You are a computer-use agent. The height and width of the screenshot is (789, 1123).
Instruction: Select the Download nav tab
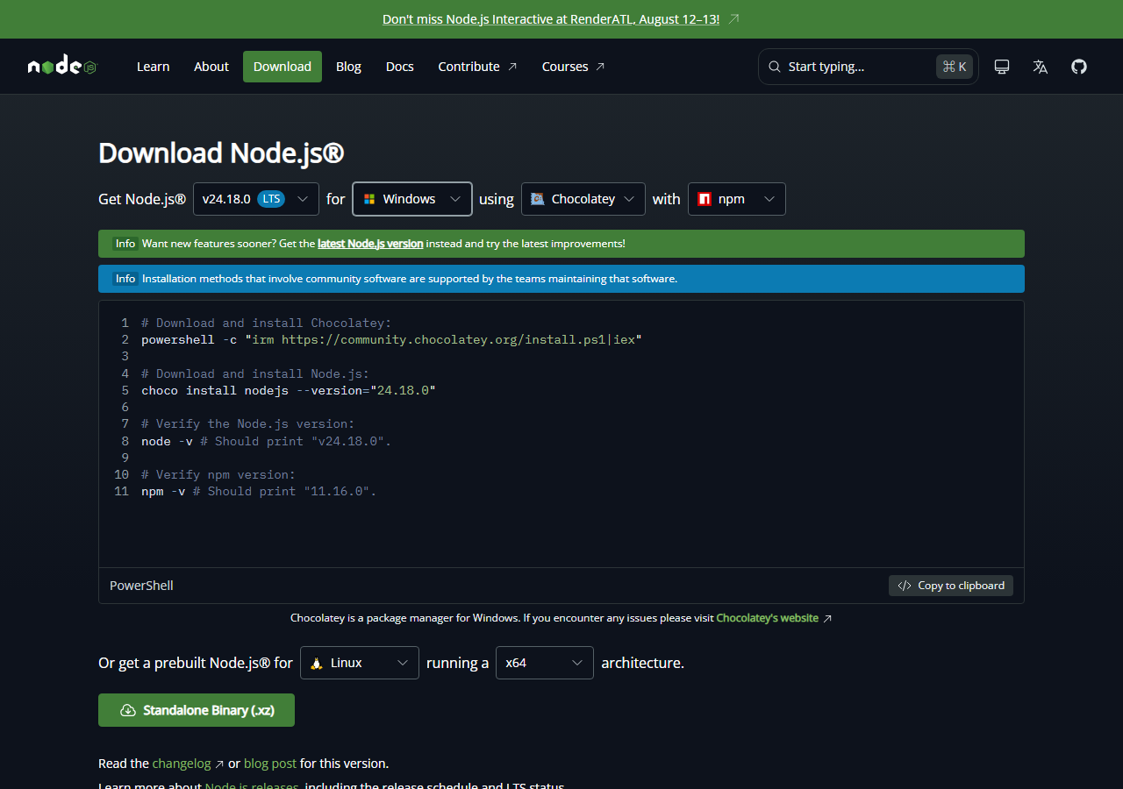[283, 67]
